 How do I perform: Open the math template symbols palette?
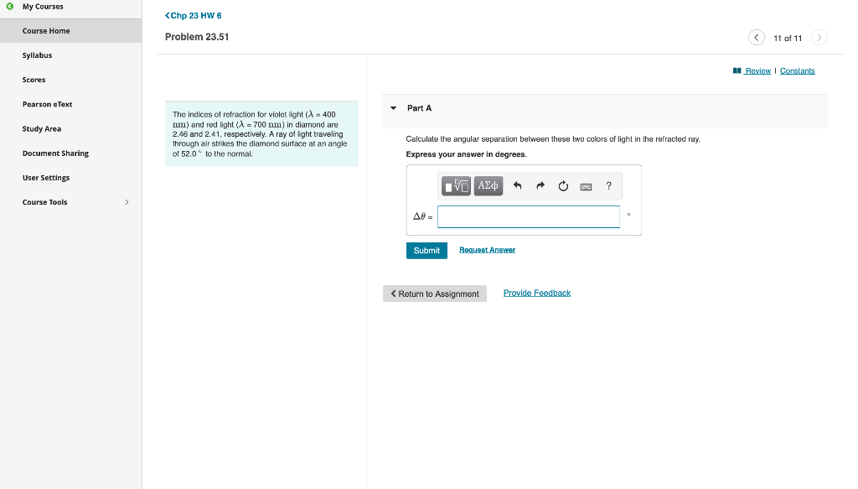(456, 185)
